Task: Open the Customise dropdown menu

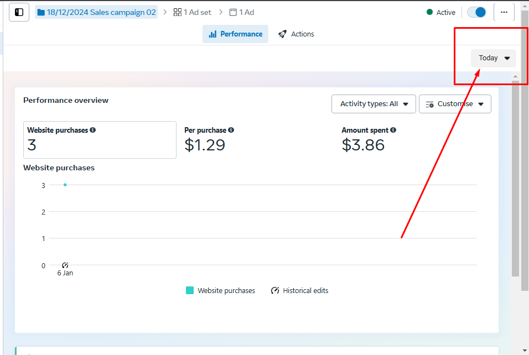Action: point(455,104)
